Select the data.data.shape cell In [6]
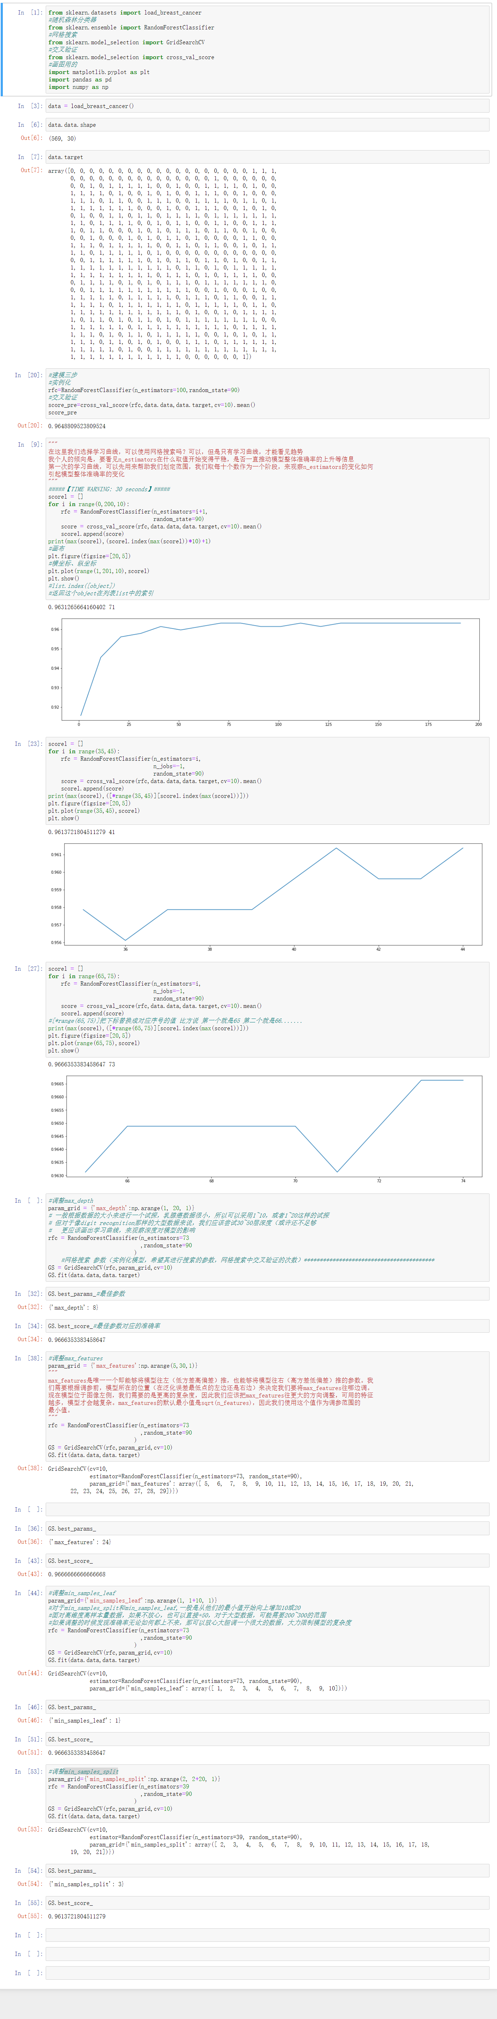Screen dimensions: 497x2019 click(267, 125)
